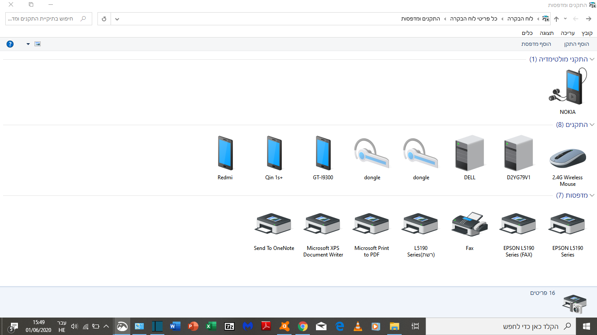
Task: Open Malwarebytes from the taskbar
Action: 248,326
